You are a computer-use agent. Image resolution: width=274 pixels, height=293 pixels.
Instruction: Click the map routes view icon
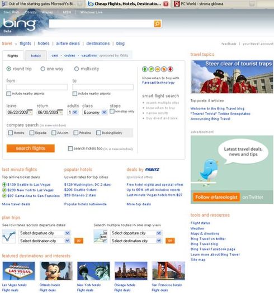click(101, 237)
